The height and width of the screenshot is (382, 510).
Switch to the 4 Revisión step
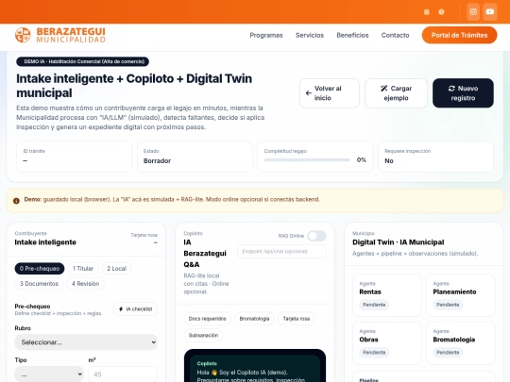pyautogui.click(x=86, y=284)
